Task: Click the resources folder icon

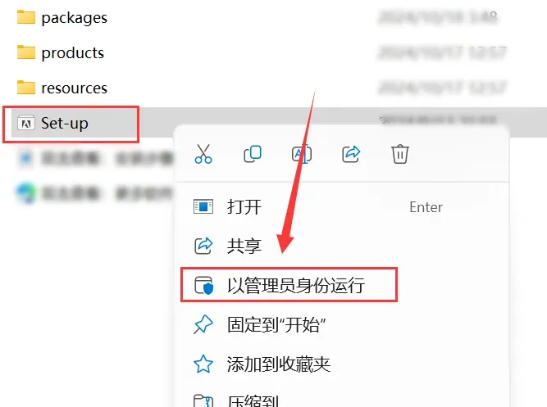Action: [x=26, y=88]
